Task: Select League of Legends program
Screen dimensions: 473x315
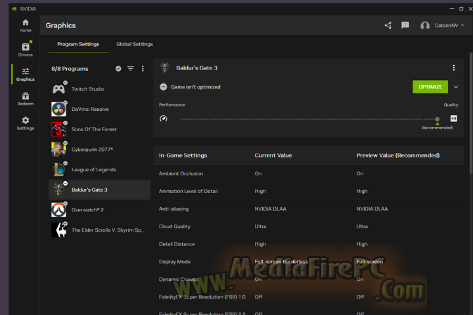Action: click(x=99, y=169)
